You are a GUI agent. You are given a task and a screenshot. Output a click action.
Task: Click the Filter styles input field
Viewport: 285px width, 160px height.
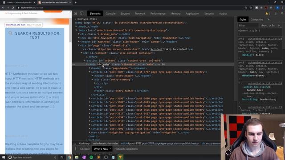coord(248,26)
